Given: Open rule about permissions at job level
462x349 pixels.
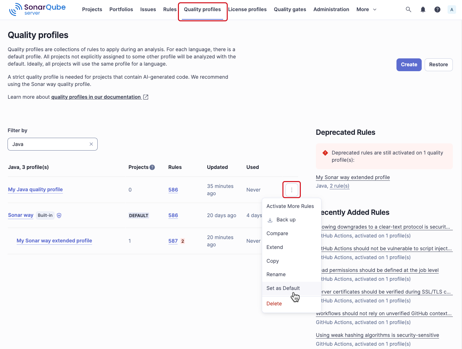Looking at the screenshot, I should [380, 270].
